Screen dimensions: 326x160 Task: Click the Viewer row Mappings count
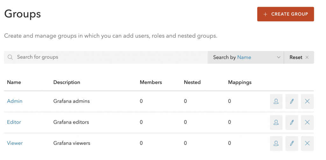click(230, 143)
